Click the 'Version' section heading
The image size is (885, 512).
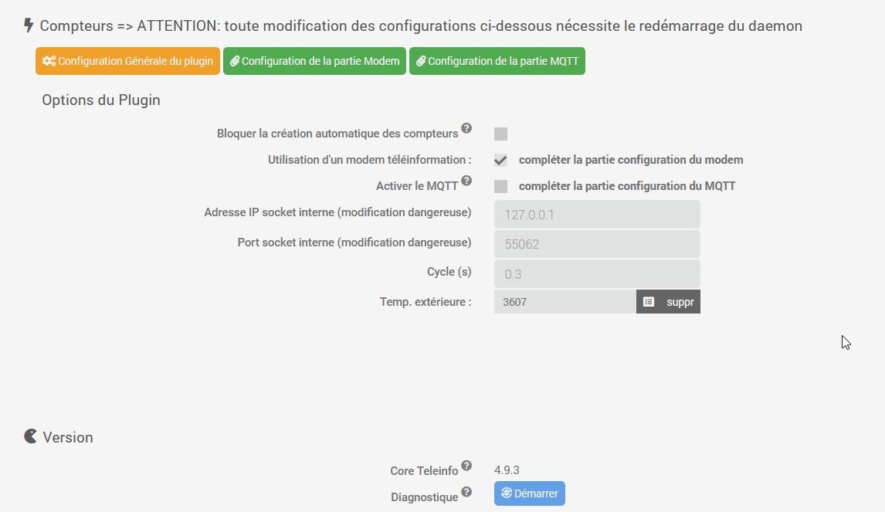point(68,438)
